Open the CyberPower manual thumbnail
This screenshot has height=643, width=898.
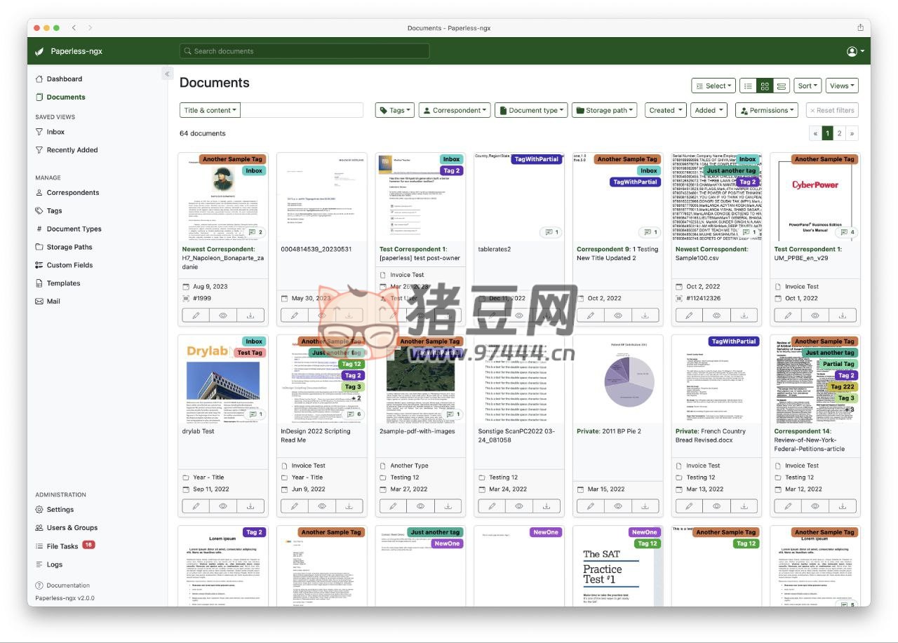(x=815, y=197)
